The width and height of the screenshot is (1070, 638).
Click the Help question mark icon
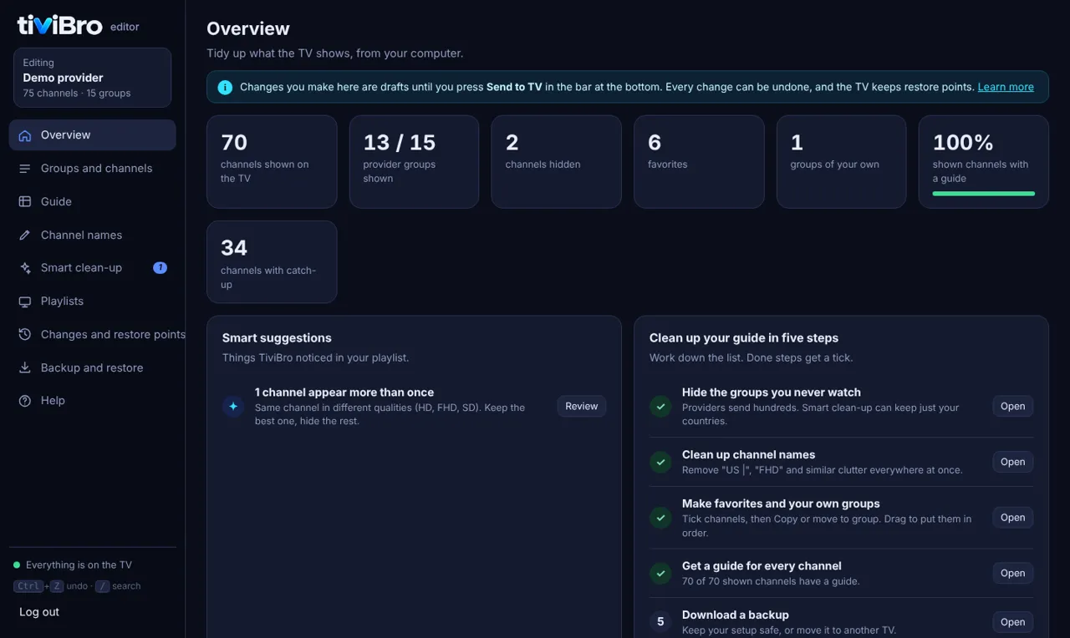pyautogui.click(x=25, y=401)
